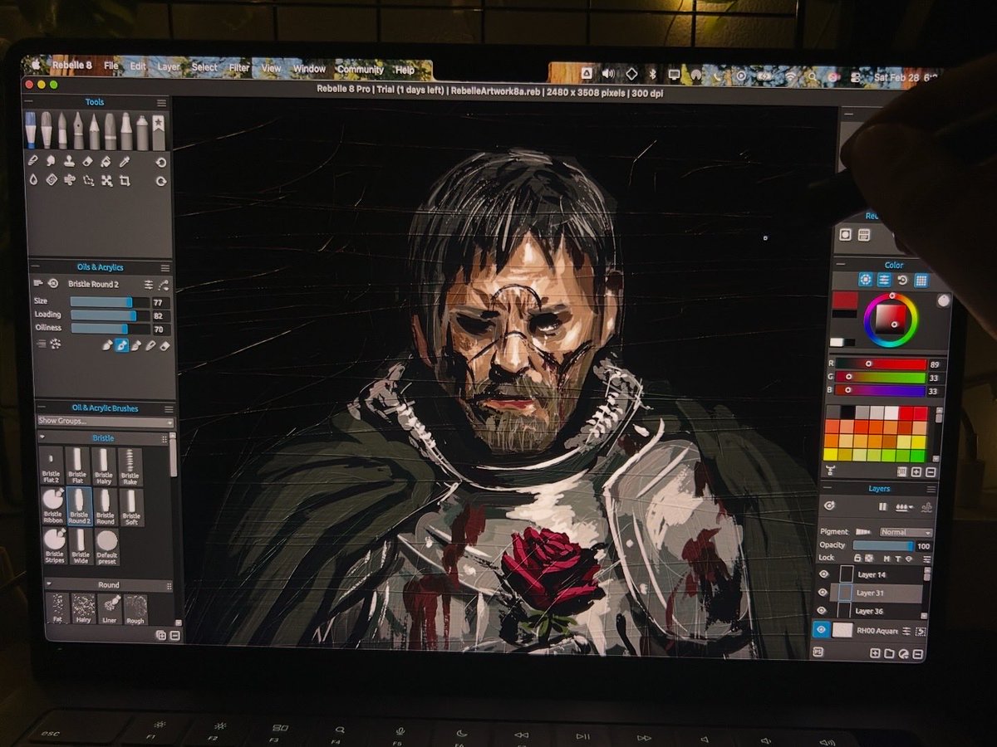Viewport: 997px width, 747px height.
Task: Open brush creator sliders icon beside Bristle Round 2
Action: 149,285
